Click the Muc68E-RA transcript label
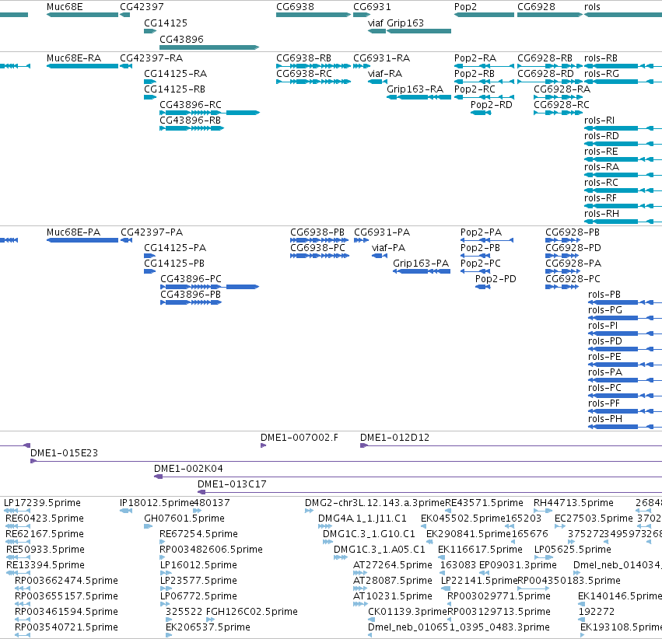 tap(74, 58)
